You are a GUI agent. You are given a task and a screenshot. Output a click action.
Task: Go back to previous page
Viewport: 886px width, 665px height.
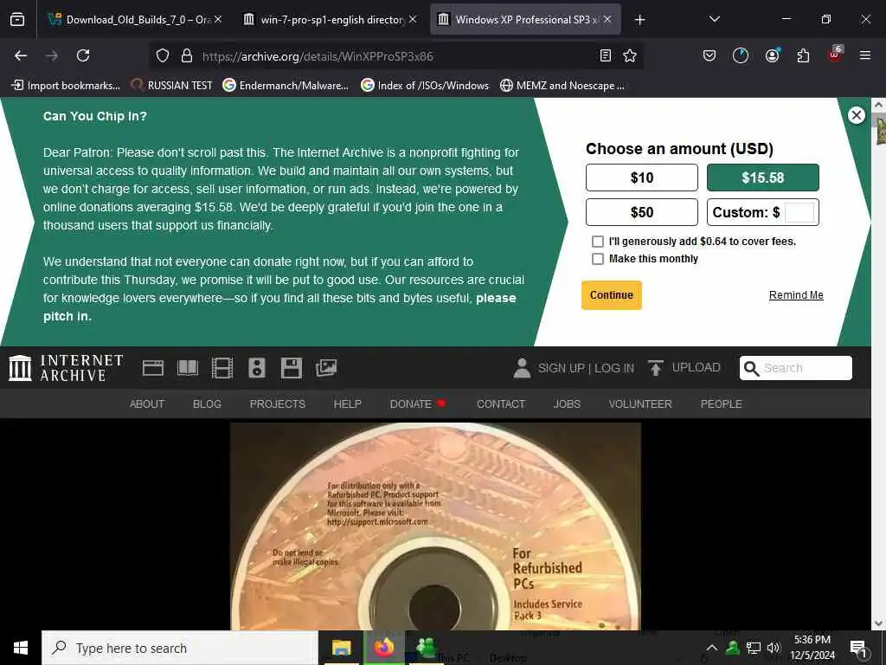(x=21, y=55)
